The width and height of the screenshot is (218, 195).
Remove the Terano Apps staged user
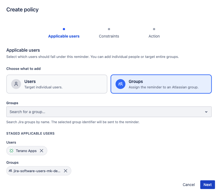(x=42, y=151)
